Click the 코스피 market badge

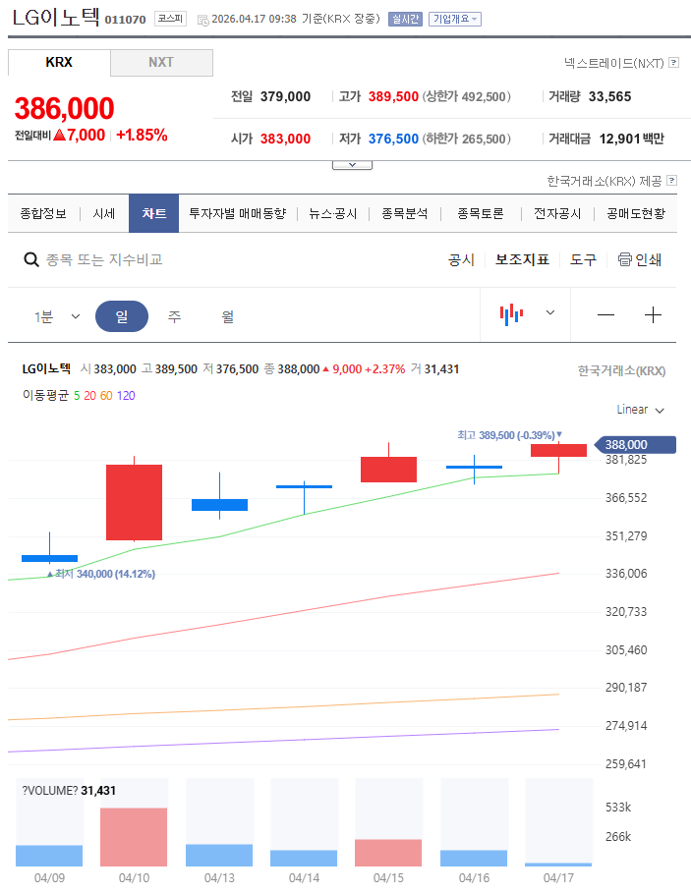170,19
